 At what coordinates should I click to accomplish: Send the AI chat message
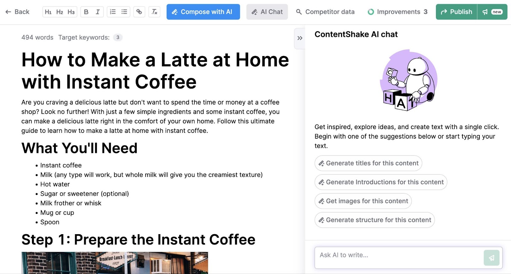[x=491, y=258]
